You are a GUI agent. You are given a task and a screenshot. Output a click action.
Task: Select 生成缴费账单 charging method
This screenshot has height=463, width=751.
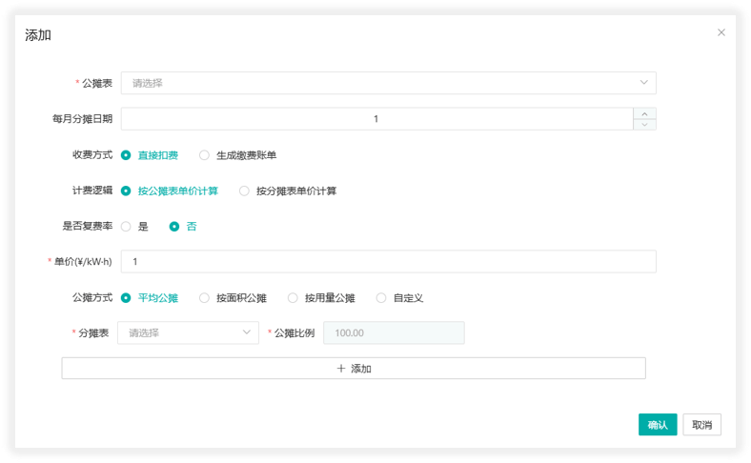[205, 154]
